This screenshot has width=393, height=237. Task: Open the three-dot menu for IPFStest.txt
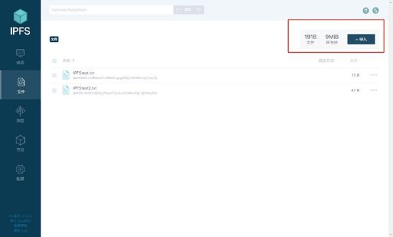(373, 75)
